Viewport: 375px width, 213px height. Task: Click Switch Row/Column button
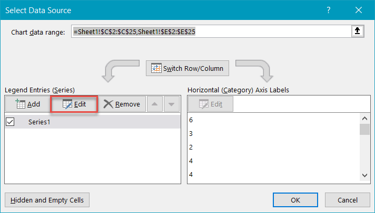[187, 68]
